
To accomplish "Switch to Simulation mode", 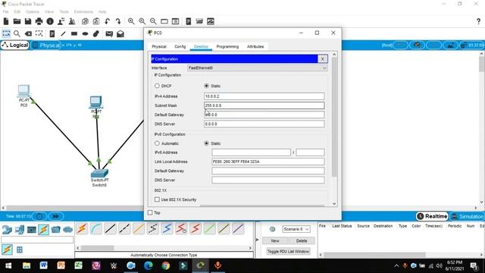I will coord(468,216).
